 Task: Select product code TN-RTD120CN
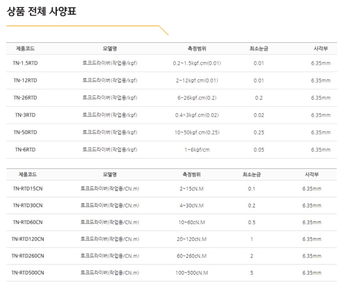click(x=28, y=239)
